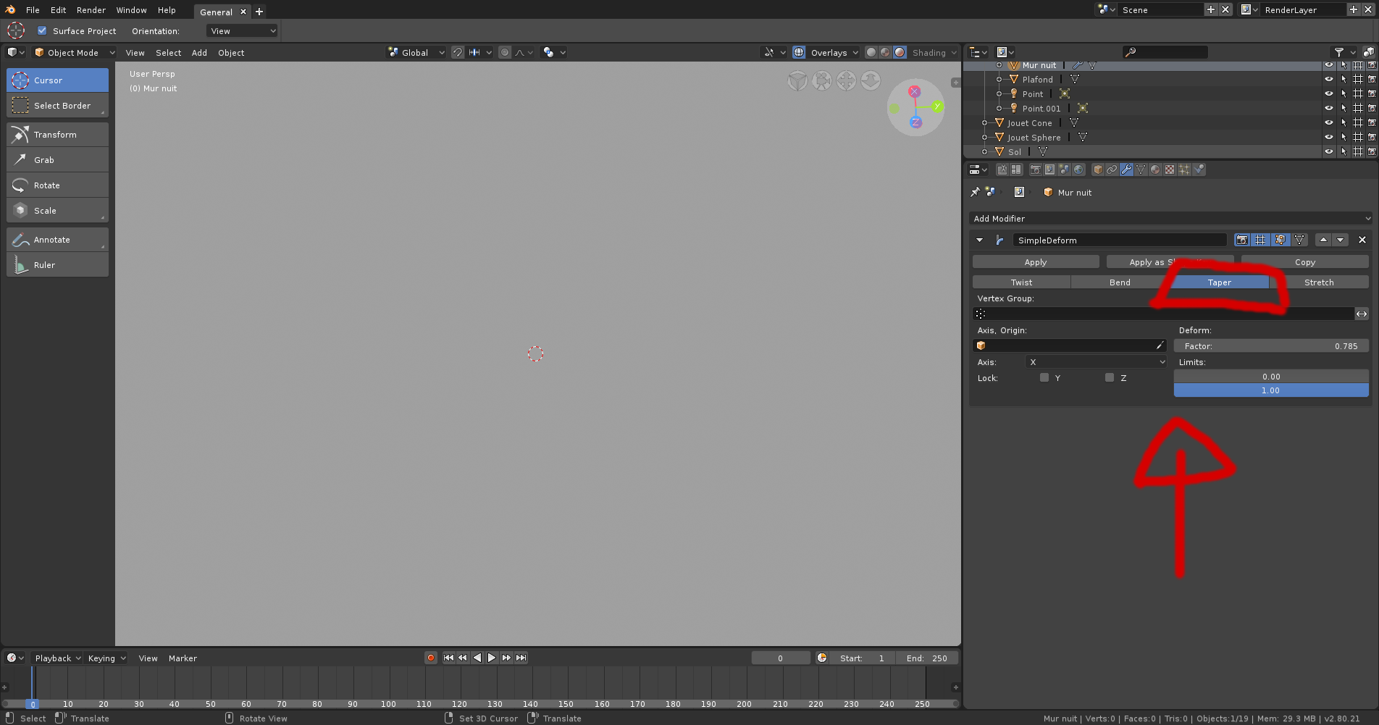Remove SimpleDeform modifier with X button
The width and height of the screenshot is (1379, 725).
pos(1362,240)
